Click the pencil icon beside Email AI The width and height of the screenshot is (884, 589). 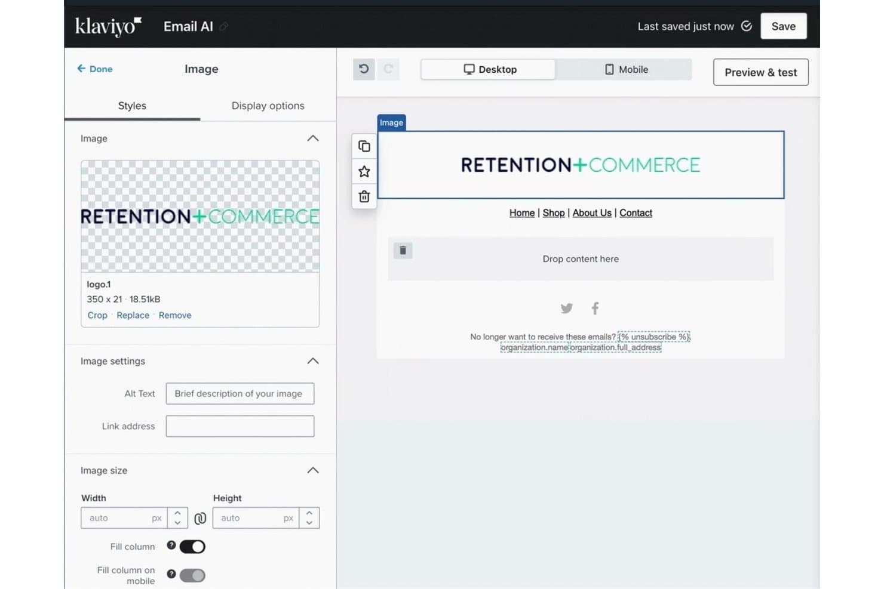click(x=224, y=26)
